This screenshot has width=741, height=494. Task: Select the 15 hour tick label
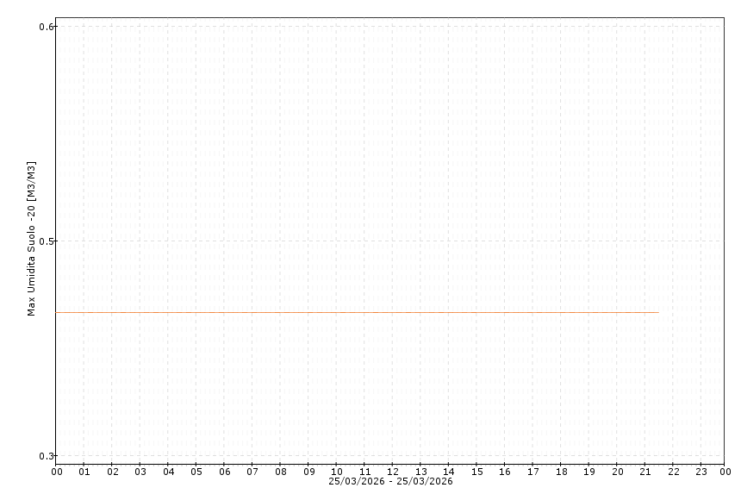(x=476, y=472)
